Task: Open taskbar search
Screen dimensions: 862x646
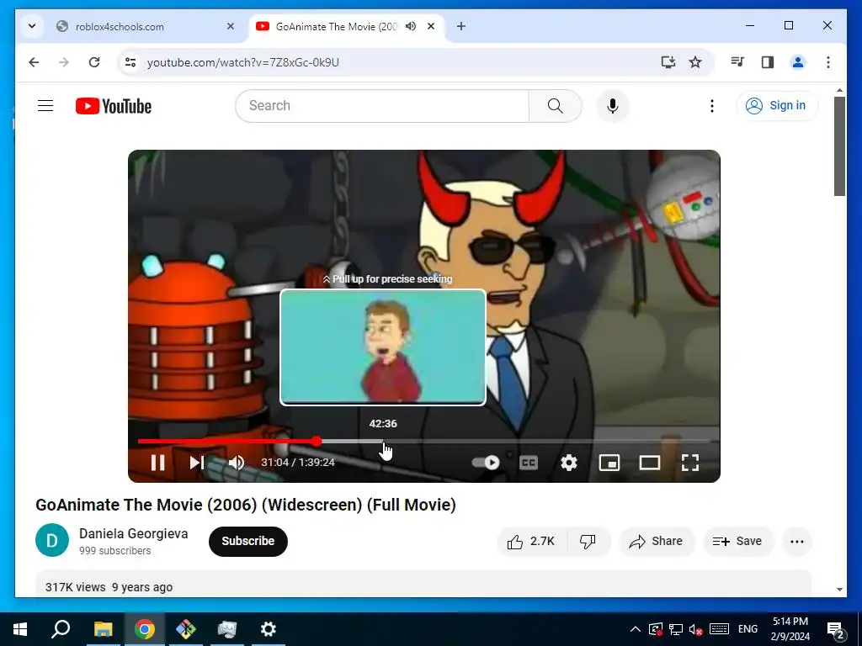Action: point(61,629)
